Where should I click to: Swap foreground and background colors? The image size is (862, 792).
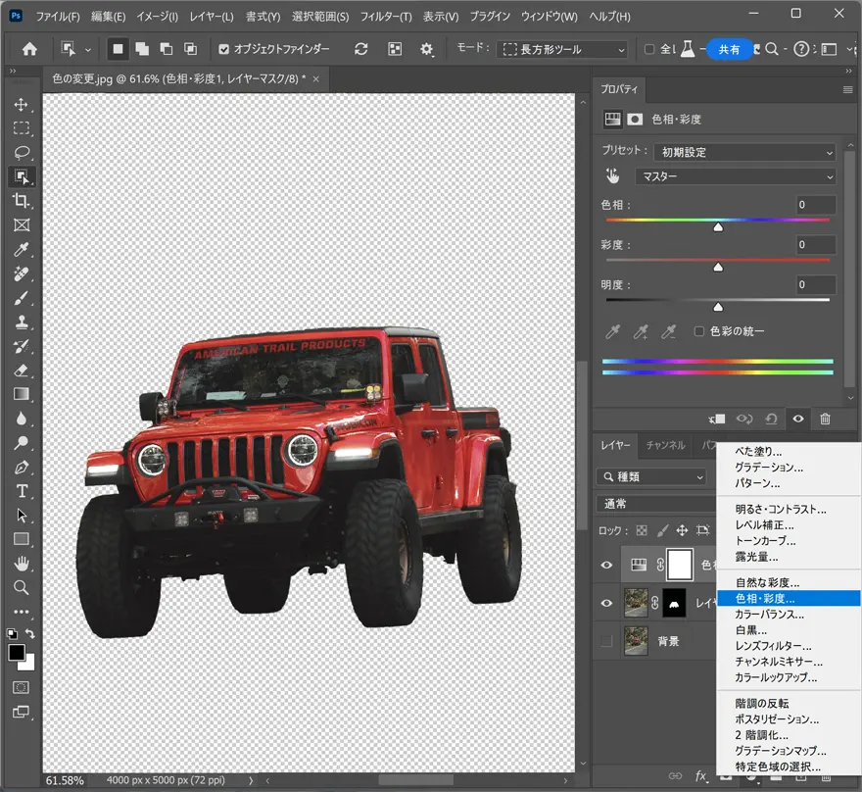click(x=30, y=633)
